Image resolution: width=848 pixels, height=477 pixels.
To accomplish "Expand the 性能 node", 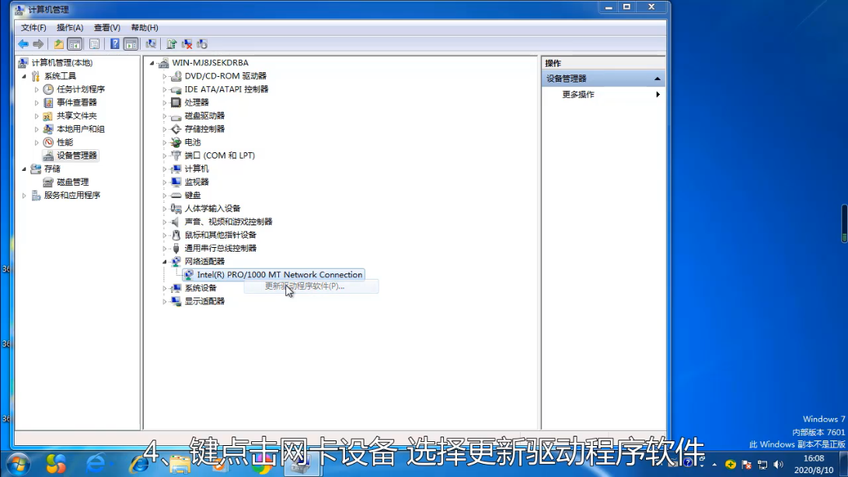I will click(37, 142).
